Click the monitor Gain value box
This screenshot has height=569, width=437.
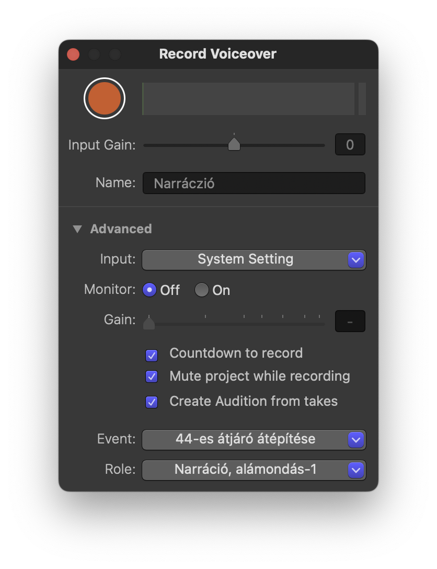[x=350, y=321]
